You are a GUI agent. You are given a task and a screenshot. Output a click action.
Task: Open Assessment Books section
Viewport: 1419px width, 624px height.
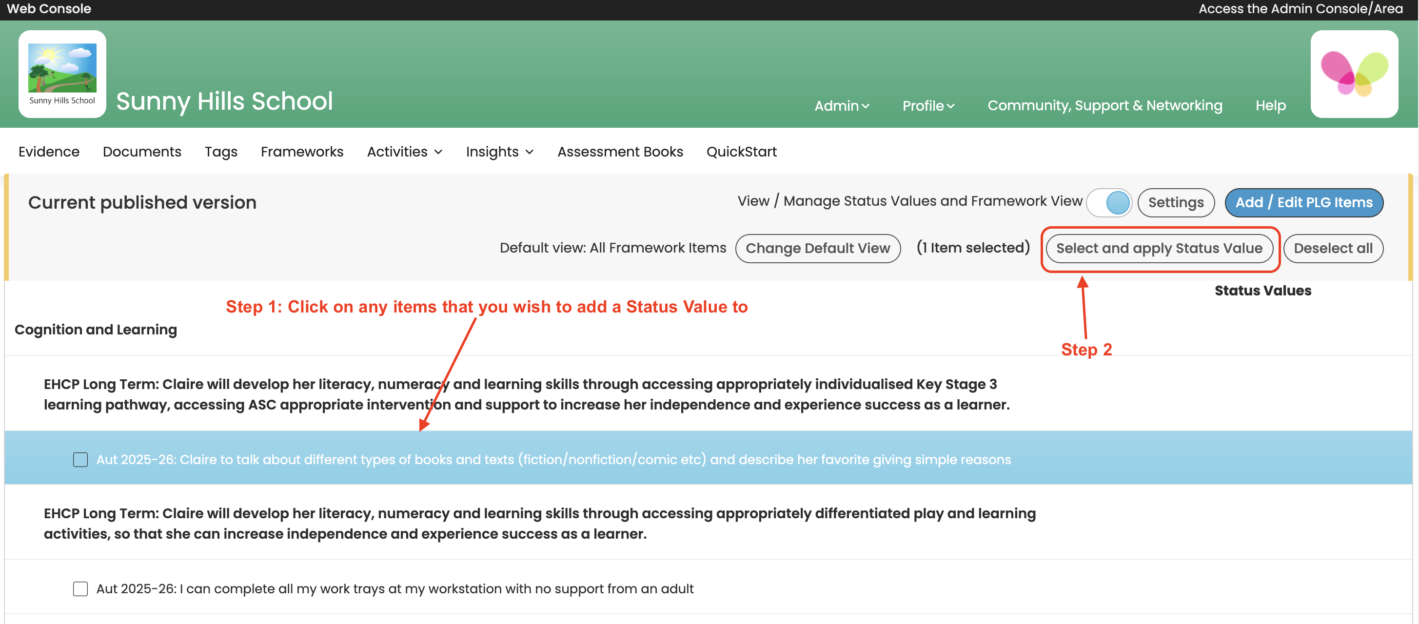coord(620,152)
